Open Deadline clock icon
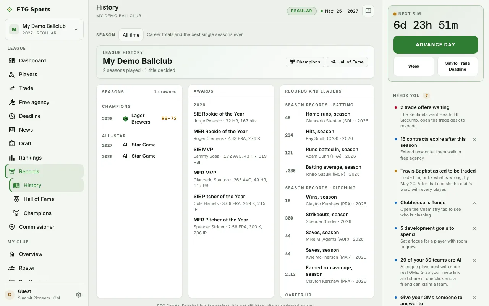The image size is (489, 306). (x=12, y=116)
